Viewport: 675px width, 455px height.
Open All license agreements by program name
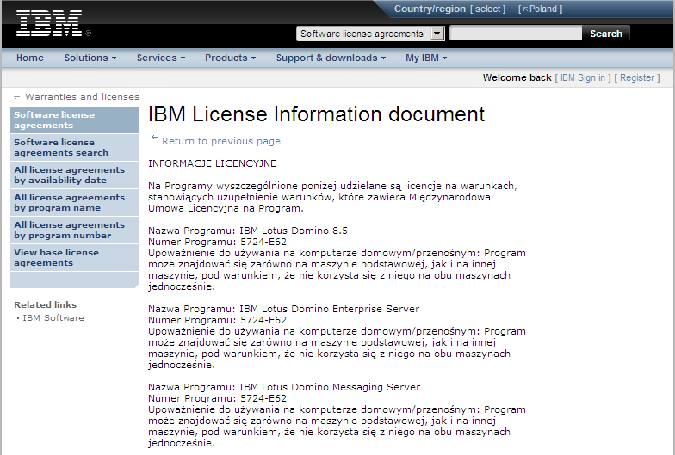point(75,203)
